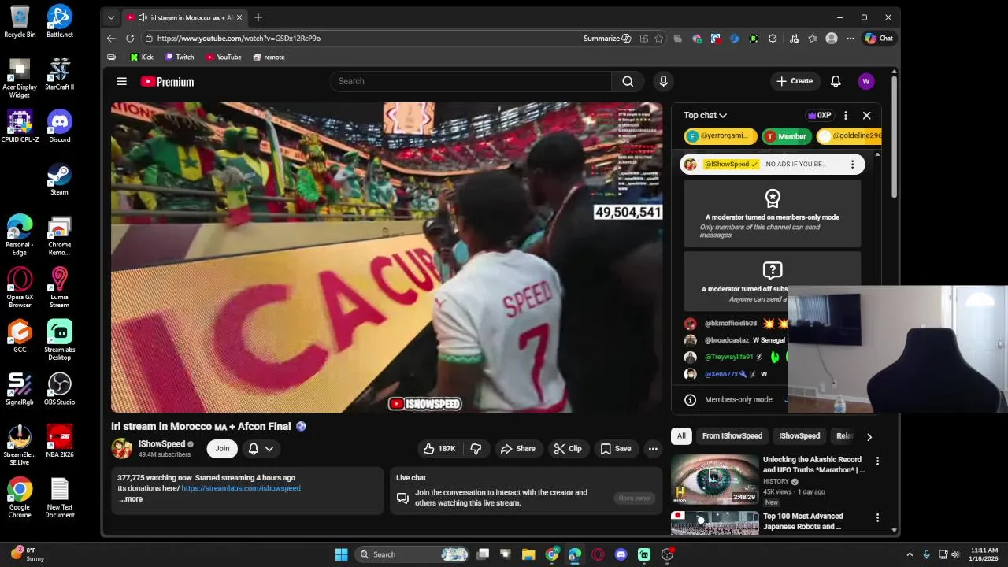Open the Twitch bookmark
The height and width of the screenshot is (567, 1008).
pos(180,57)
